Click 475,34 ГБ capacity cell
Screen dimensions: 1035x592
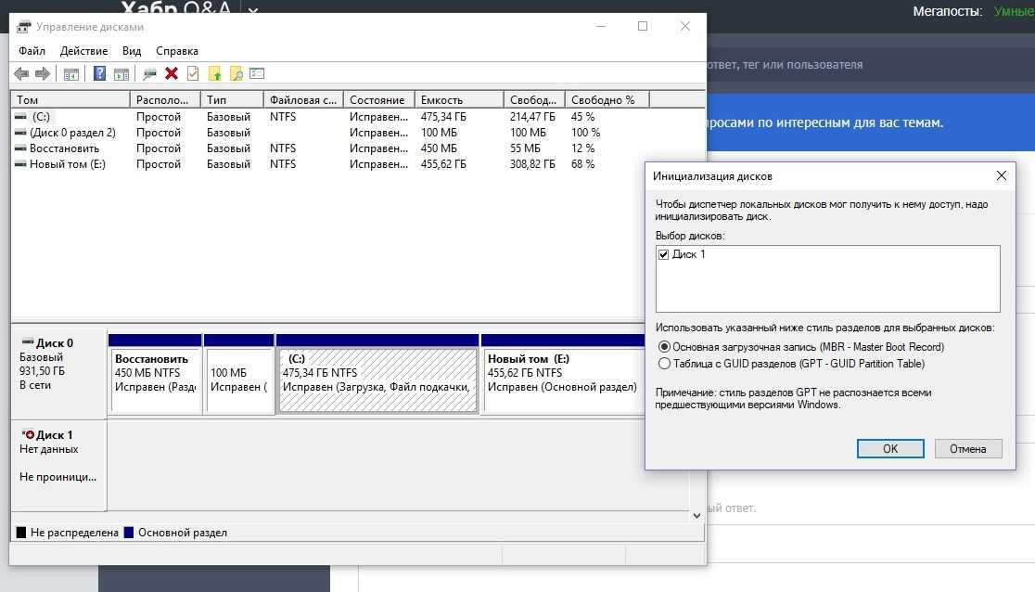coord(443,116)
